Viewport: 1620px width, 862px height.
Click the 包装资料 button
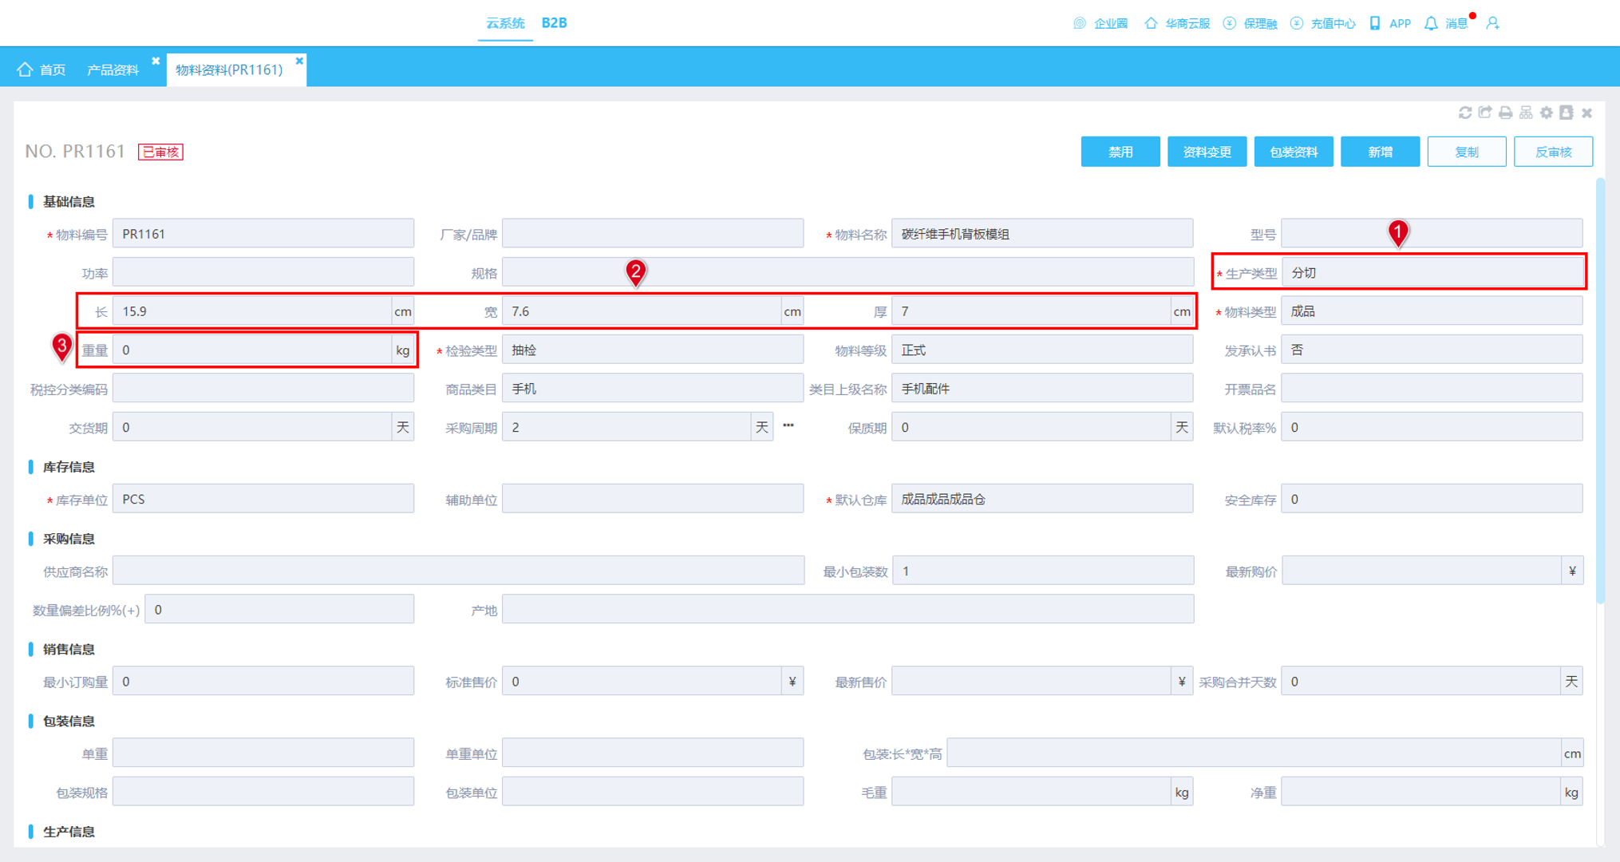pyautogui.click(x=1294, y=152)
